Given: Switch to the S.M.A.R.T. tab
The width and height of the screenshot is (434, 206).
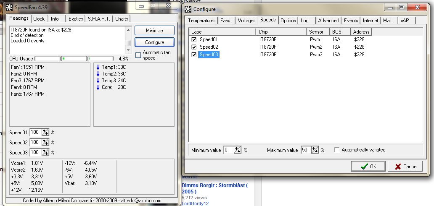Looking at the screenshot, I should tap(99, 19).
